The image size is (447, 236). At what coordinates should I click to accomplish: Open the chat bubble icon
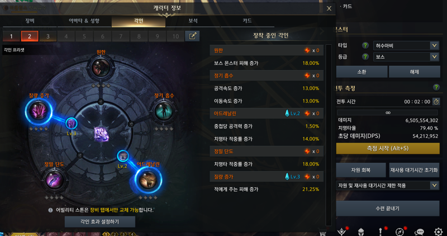tap(419, 232)
